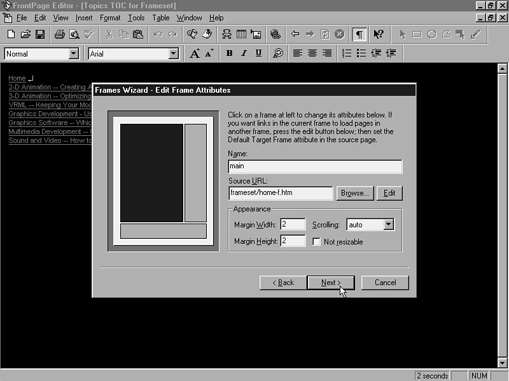The width and height of the screenshot is (509, 381).
Task: Select the main frame in layout preview
Action: point(151,173)
